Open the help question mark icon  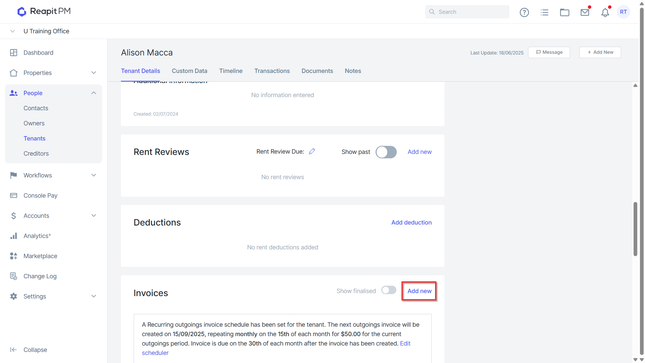pyautogui.click(x=524, y=12)
